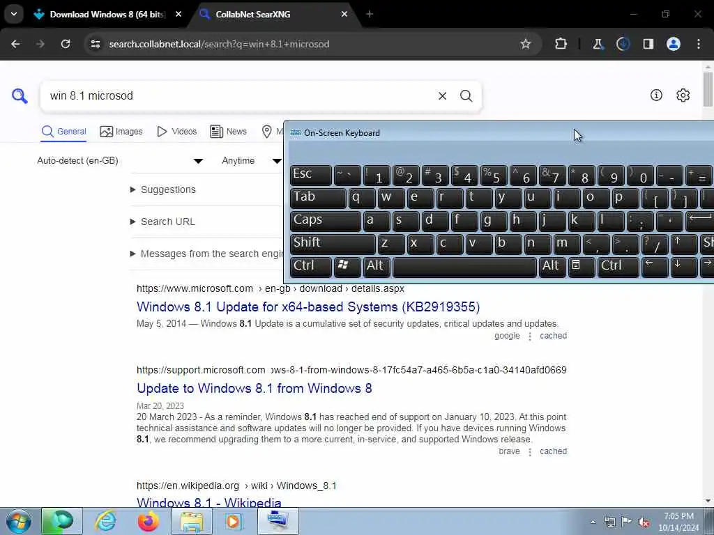Toggle left Ctrl on the On-Screen Keyboard
714x535 pixels.
[311, 267]
